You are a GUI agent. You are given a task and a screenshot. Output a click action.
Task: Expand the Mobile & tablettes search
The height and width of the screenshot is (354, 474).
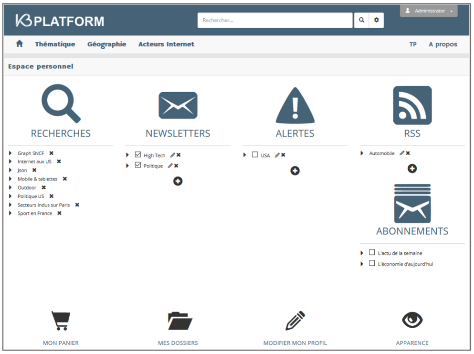click(11, 179)
